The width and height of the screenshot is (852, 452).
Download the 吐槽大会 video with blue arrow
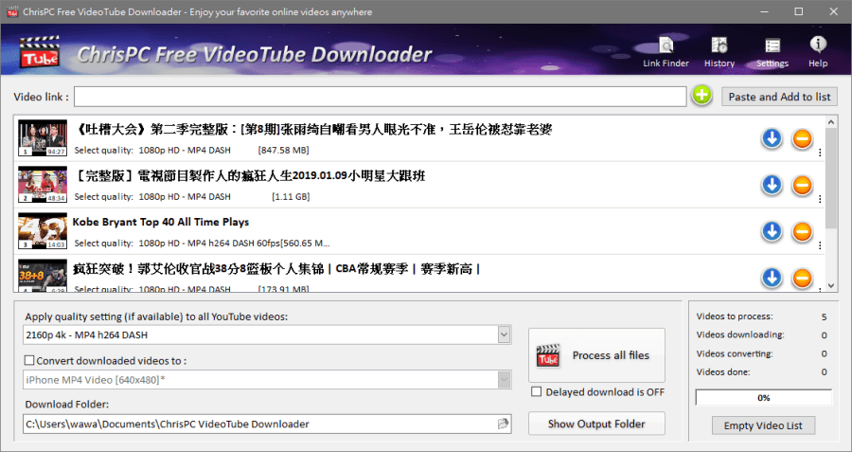pos(772,138)
